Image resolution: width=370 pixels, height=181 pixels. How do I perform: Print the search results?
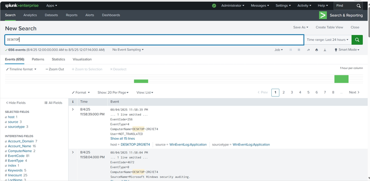pos(317,50)
